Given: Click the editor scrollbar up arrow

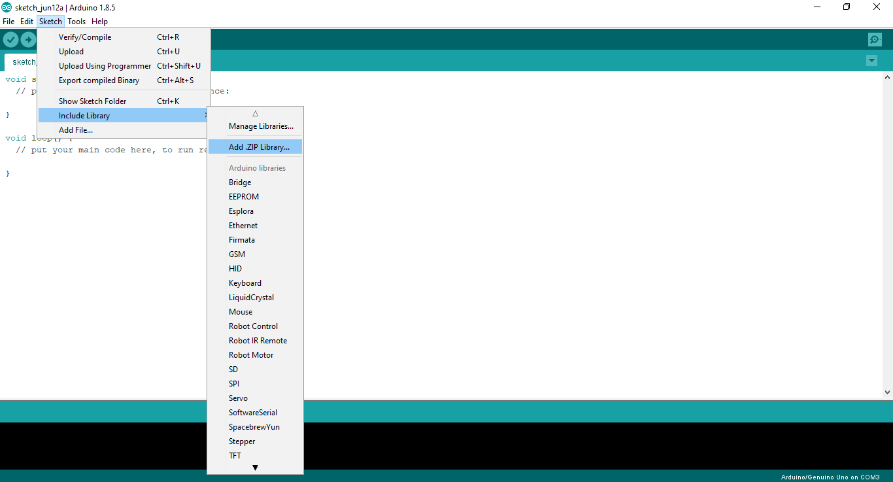Looking at the screenshot, I should [x=887, y=78].
